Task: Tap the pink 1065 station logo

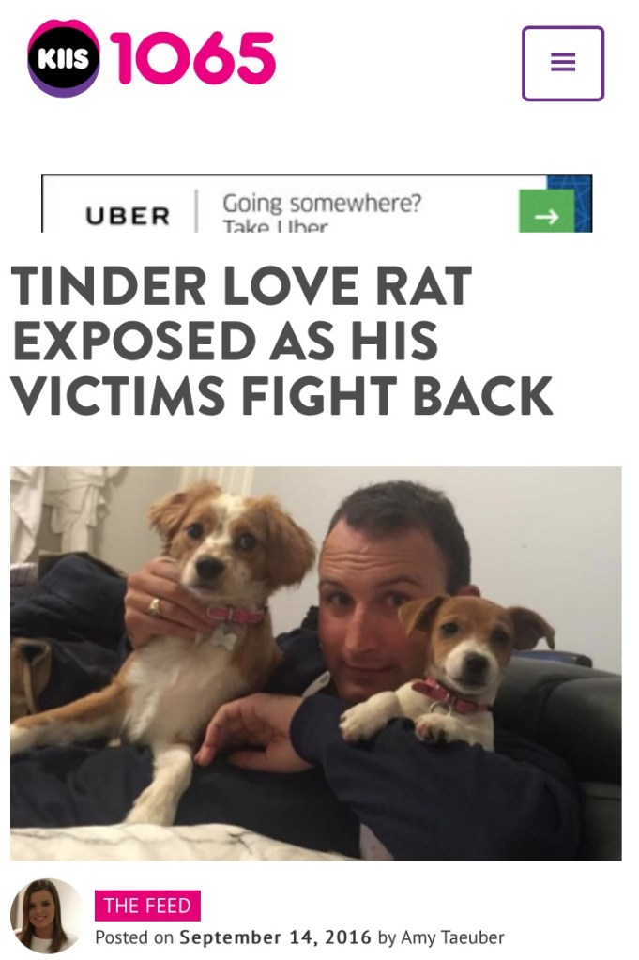Action: (x=192, y=57)
